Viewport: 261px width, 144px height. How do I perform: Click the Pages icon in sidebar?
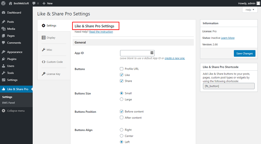4,36
